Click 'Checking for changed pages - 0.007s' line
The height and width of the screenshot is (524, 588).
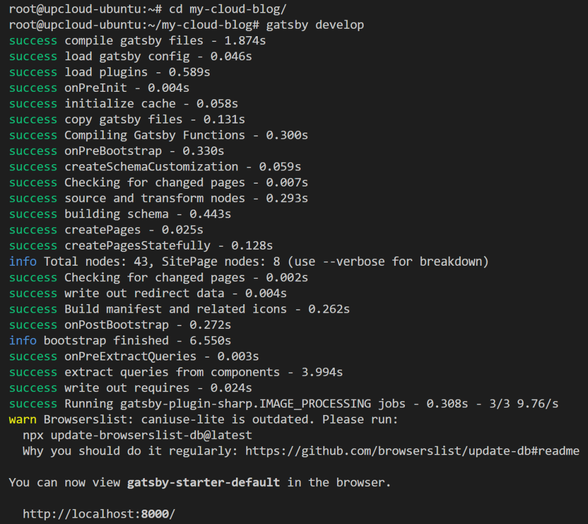[x=158, y=183]
